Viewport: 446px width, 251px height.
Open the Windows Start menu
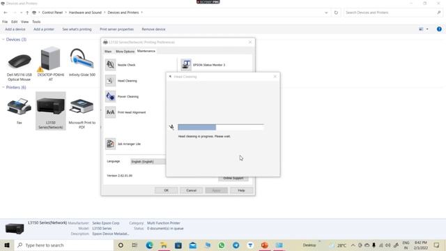pos(7,245)
